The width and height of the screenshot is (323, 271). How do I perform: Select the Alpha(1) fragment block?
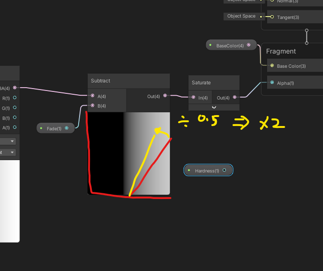click(x=295, y=82)
